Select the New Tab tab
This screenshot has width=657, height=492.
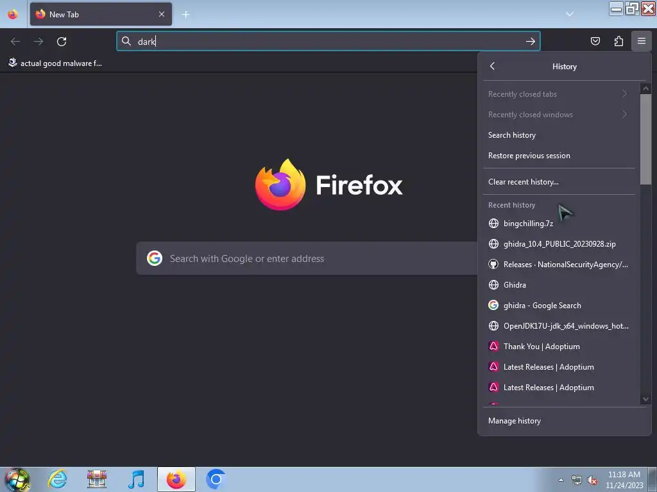click(x=101, y=14)
